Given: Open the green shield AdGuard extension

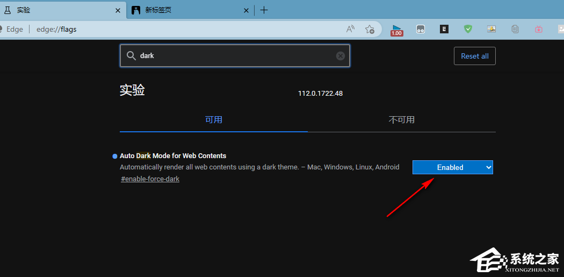Looking at the screenshot, I should [x=468, y=29].
